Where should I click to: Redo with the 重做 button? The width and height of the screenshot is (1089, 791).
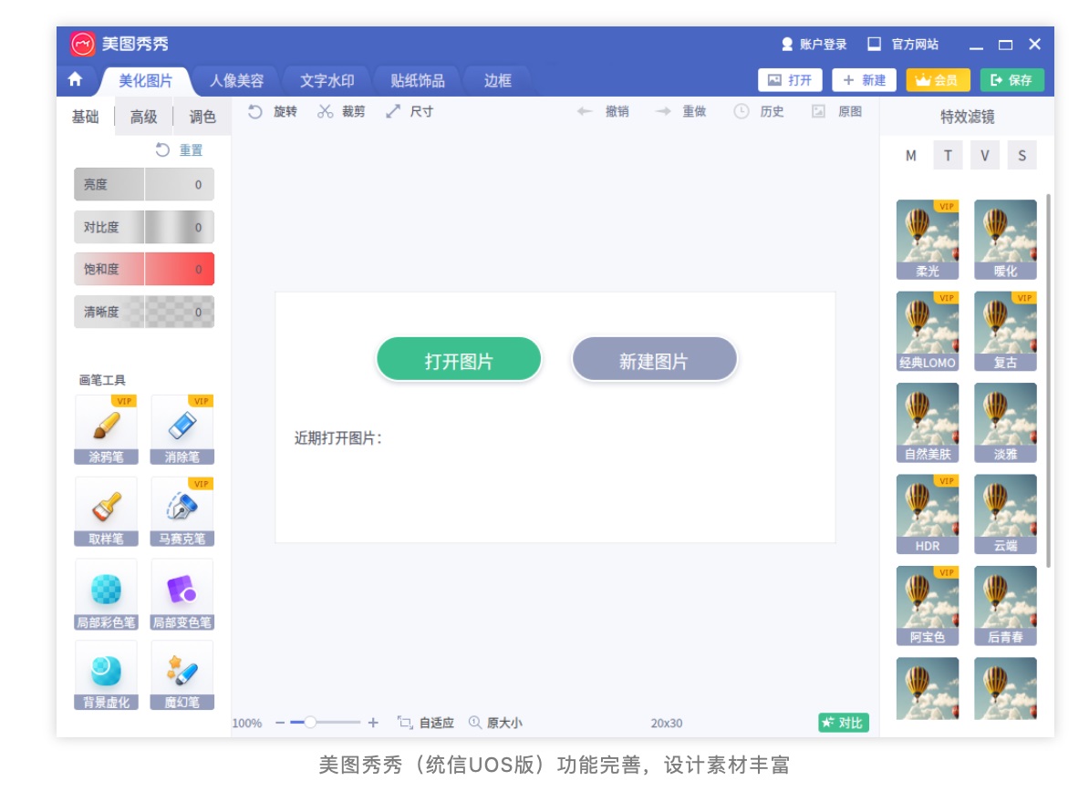[x=680, y=112]
